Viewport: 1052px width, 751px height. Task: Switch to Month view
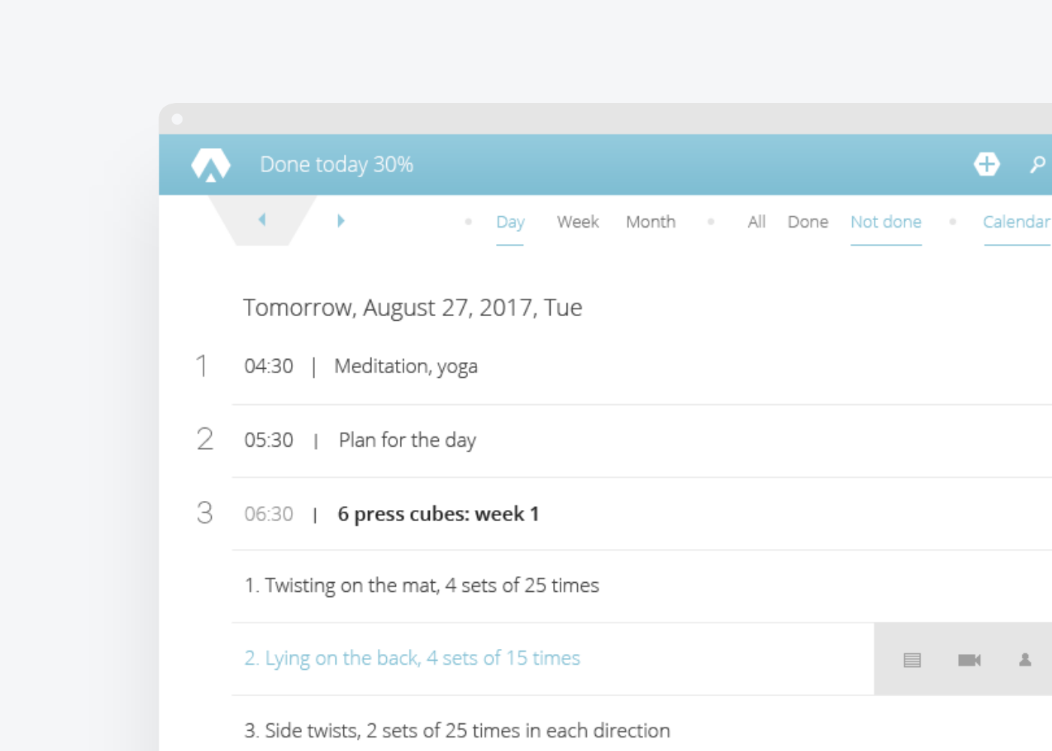651,222
